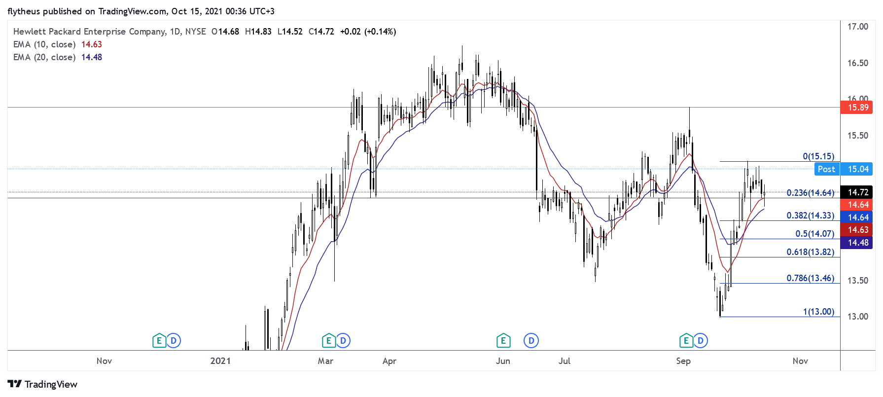The height and width of the screenshot is (397, 883).
Task: Click the 13.50 price axis label
Action: pyautogui.click(x=858, y=281)
